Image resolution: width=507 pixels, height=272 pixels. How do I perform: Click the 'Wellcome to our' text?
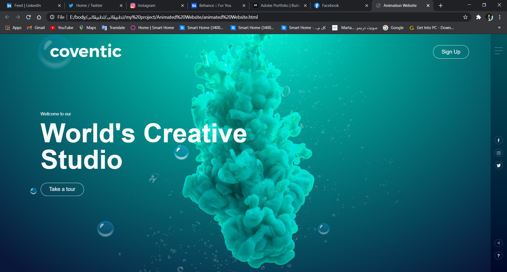pyautogui.click(x=56, y=114)
